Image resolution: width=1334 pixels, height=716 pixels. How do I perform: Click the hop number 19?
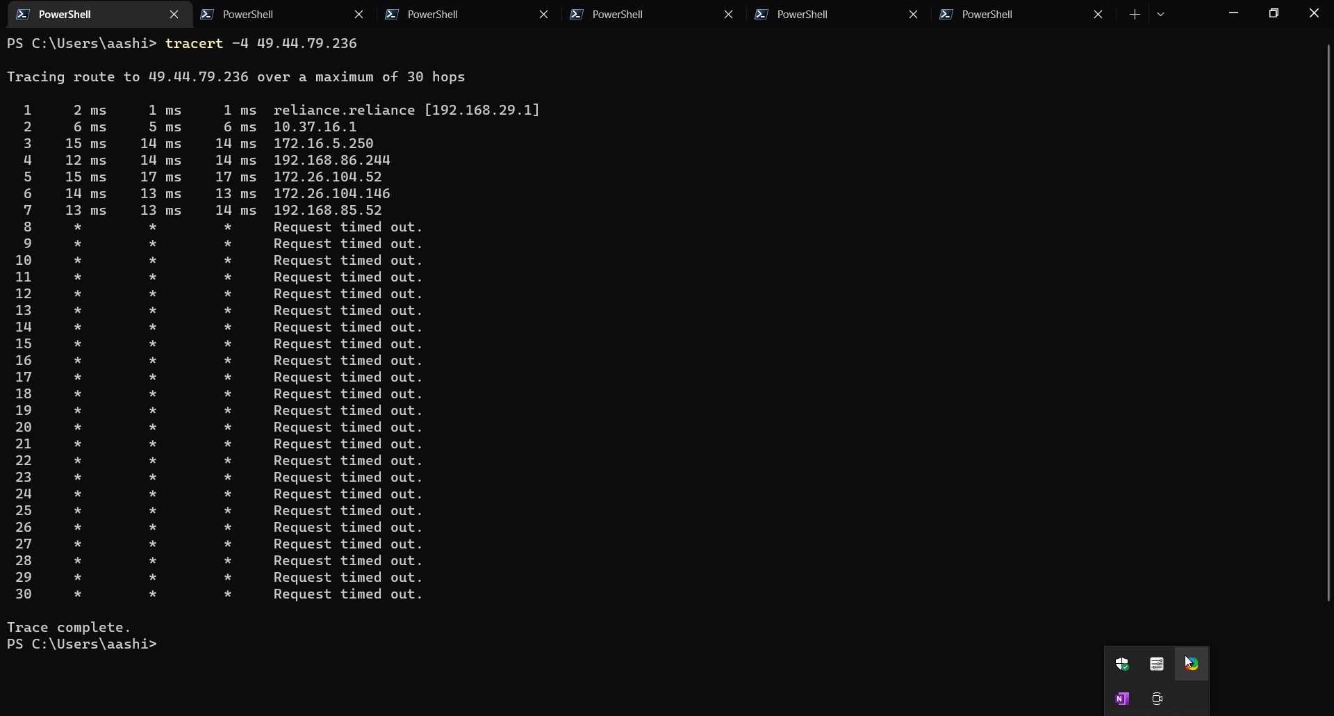pyautogui.click(x=24, y=410)
